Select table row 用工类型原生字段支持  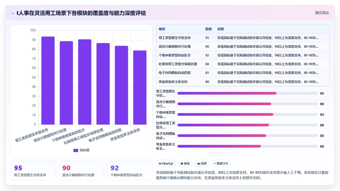[243, 38]
